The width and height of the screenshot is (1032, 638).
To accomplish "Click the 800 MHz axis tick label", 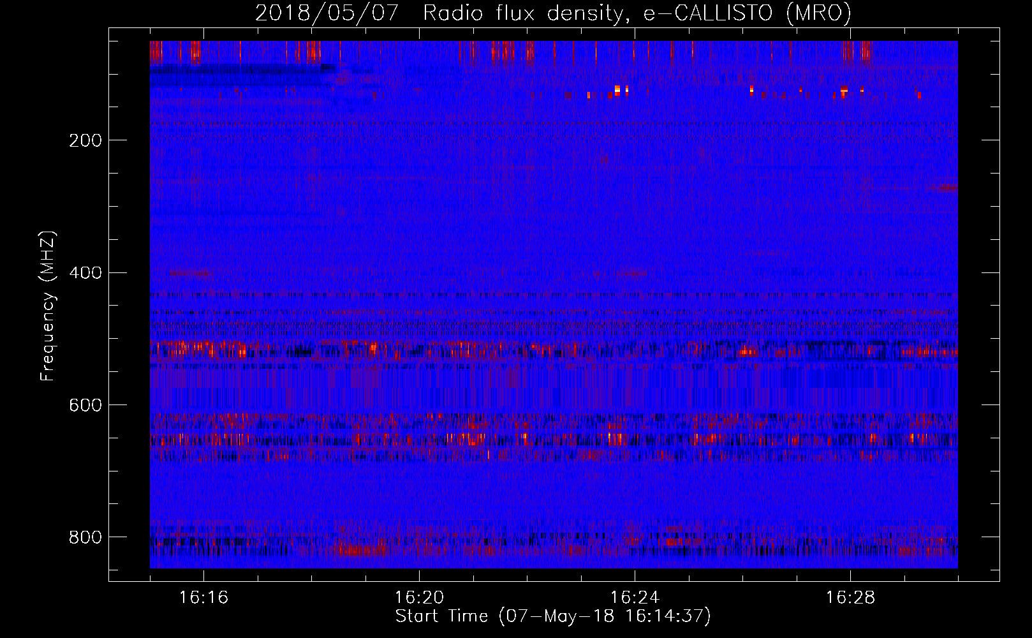I will pos(85,537).
